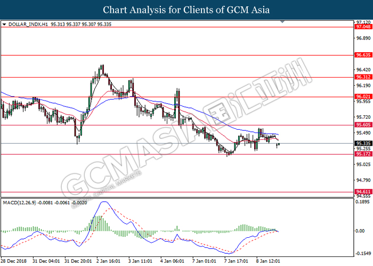Click the candlestick high near 96.420
Image resolution: width=373 pixels, height=266 pixels.
tap(102, 66)
